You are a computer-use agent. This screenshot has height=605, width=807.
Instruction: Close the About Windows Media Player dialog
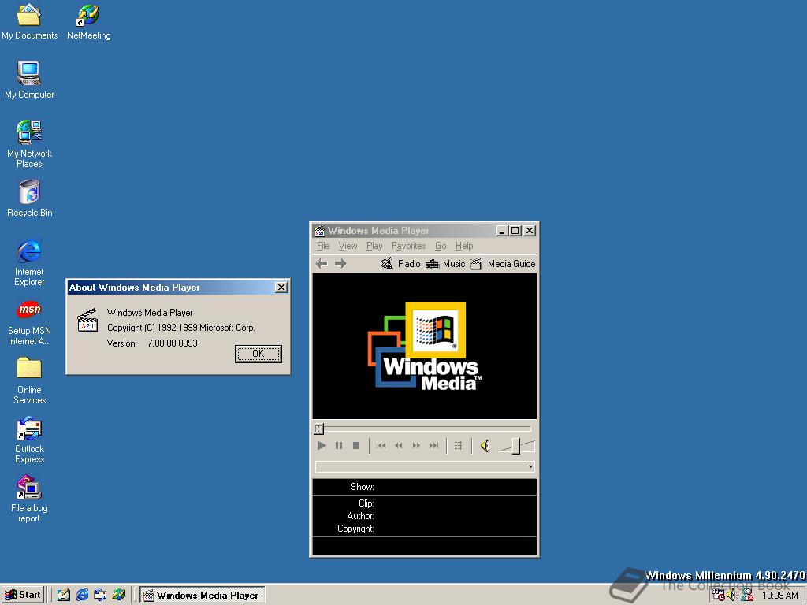click(281, 287)
